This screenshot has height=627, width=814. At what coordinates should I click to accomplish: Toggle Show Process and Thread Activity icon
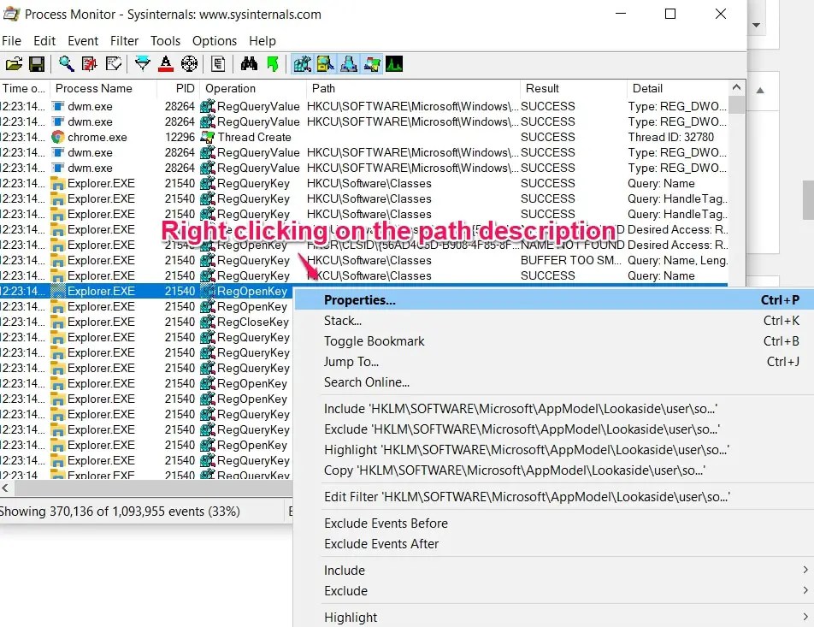click(372, 64)
